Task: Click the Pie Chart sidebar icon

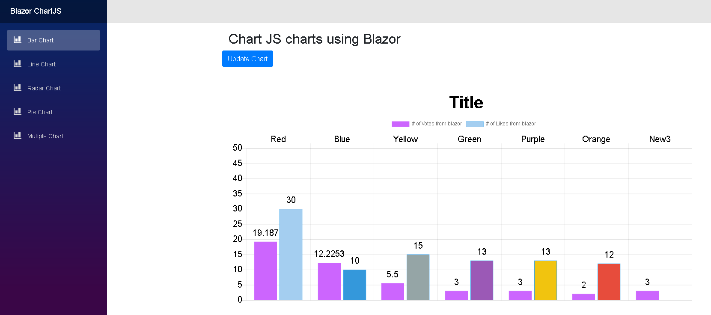Action: [x=18, y=112]
